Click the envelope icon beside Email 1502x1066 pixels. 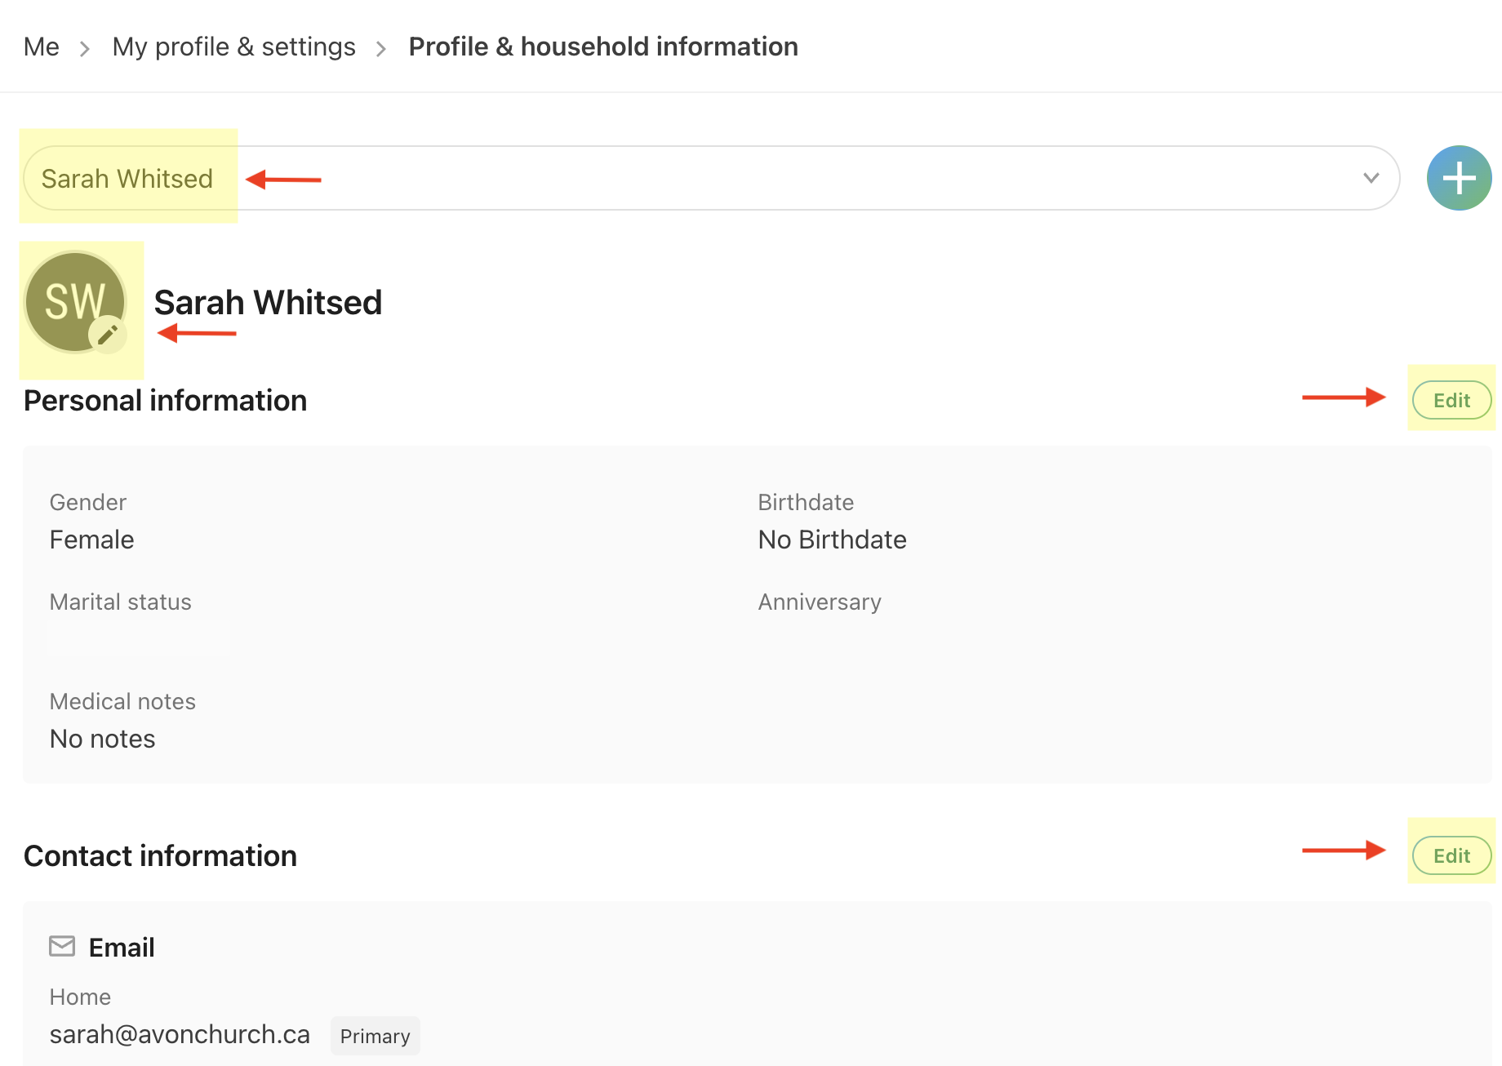coord(62,946)
